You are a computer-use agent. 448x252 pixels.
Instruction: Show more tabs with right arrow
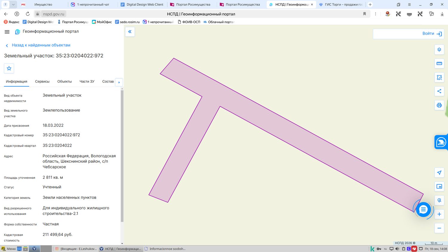pyautogui.click(x=119, y=82)
